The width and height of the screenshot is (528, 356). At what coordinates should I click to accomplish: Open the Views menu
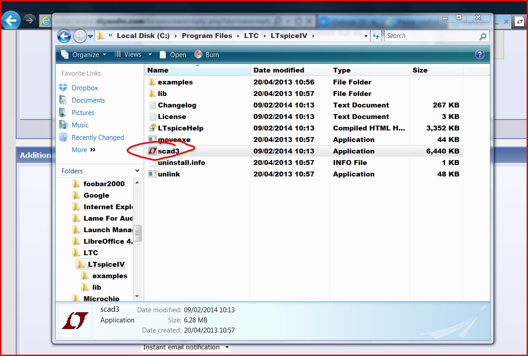pyautogui.click(x=128, y=54)
